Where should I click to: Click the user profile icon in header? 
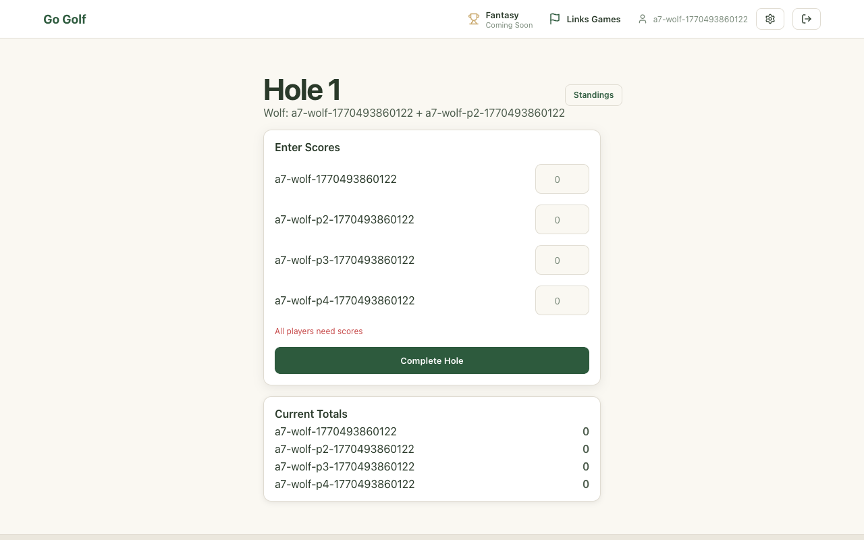643,20
